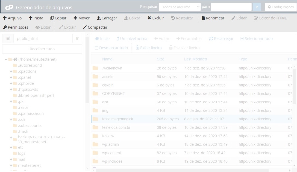Click the wp-admin folder icon

95,144
